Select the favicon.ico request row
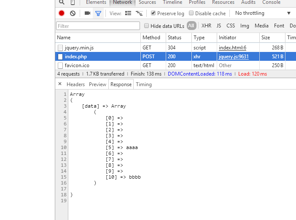Viewport: 296px width, 220px height. (175, 65)
